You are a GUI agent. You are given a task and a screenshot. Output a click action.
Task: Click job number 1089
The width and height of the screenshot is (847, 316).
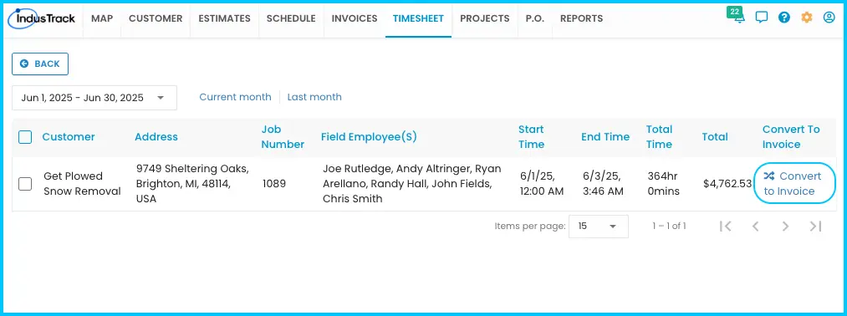(x=274, y=184)
